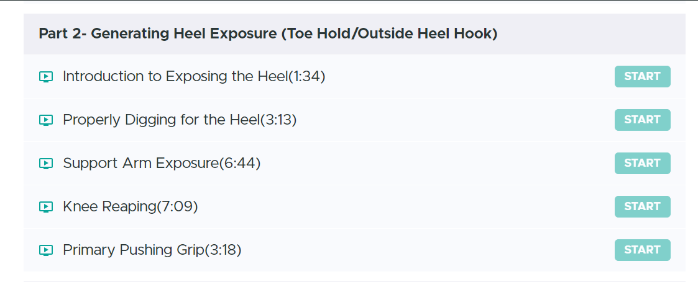Viewport: 698px width, 282px height.
Task: Click the 6:44 duration on Support Arm Exposure
Action: pyautogui.click(x=240, y=164)
